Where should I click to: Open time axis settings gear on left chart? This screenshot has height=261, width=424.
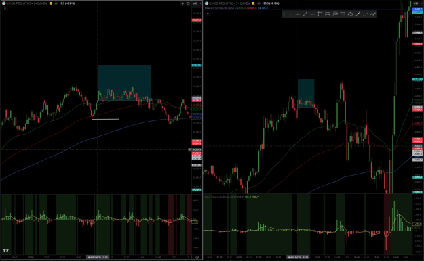197,257
